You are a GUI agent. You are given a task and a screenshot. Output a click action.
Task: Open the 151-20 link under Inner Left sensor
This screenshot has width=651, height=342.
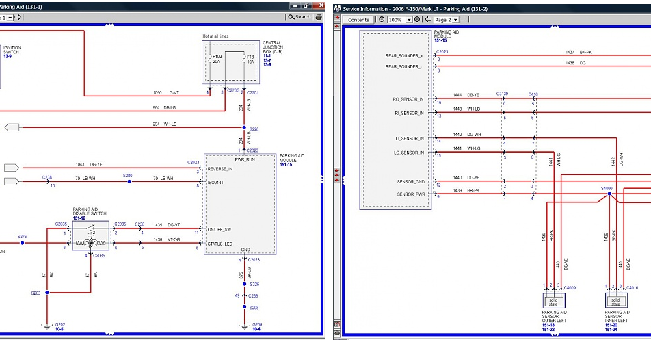611,326
